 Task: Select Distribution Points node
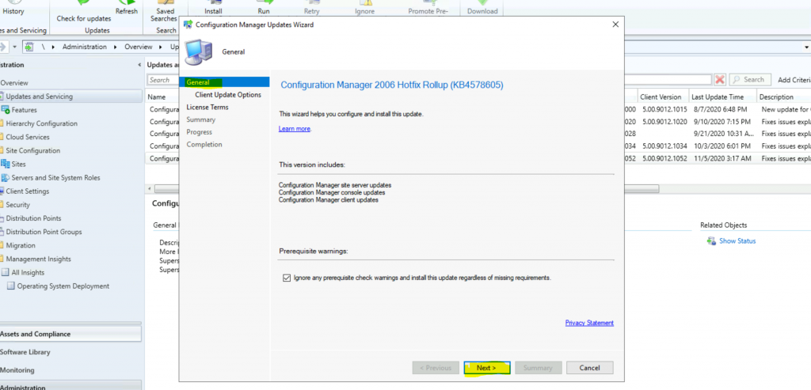click(33, 218)
